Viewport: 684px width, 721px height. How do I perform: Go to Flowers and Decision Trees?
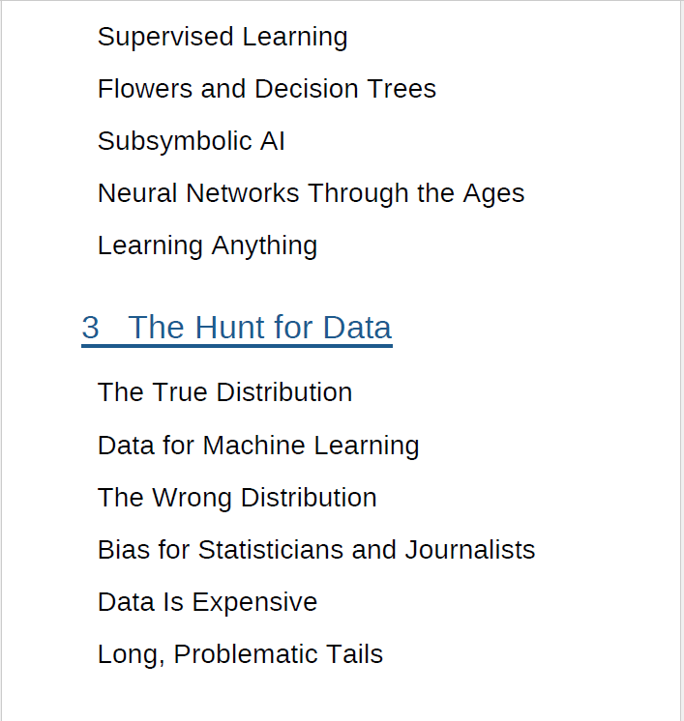(266, 89)
